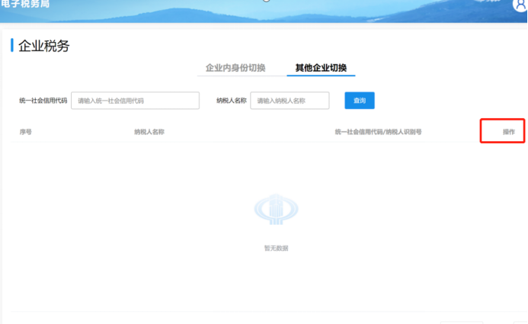Select the 其他企业切换 tab
The height and width of the screenshot is (324, 528).
[321, 68]
